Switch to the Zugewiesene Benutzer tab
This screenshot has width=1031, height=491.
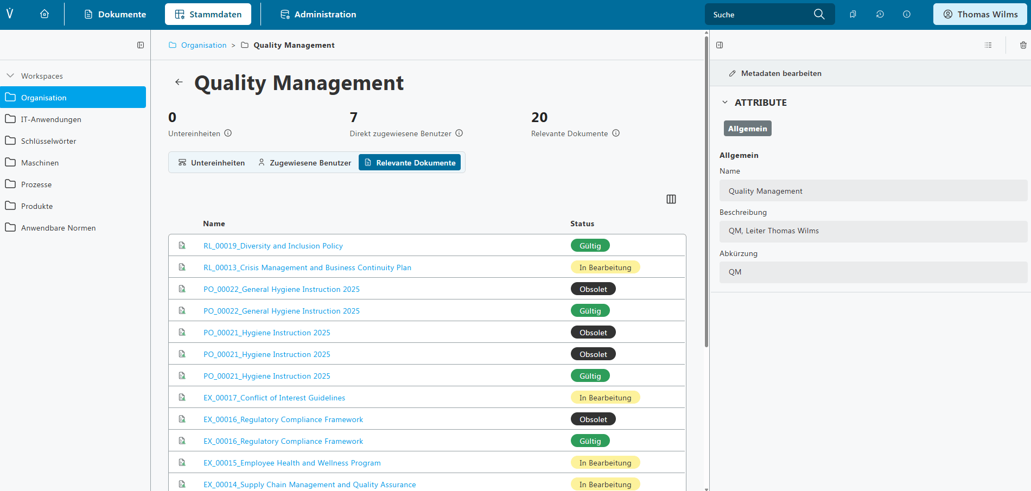pyautogui.click(x=304, y=163)
